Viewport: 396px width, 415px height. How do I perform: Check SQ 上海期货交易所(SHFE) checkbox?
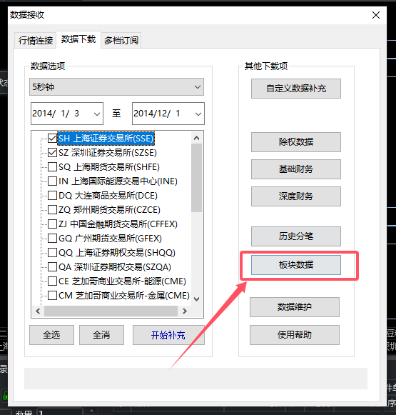point(52,166)
